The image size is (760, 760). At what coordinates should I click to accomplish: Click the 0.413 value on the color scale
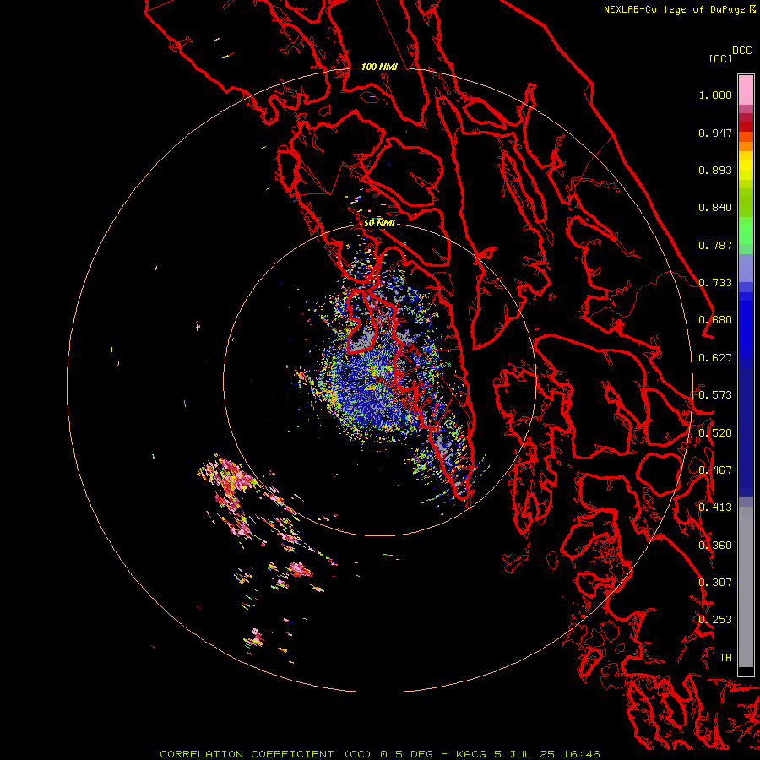[x=715, y=508]
